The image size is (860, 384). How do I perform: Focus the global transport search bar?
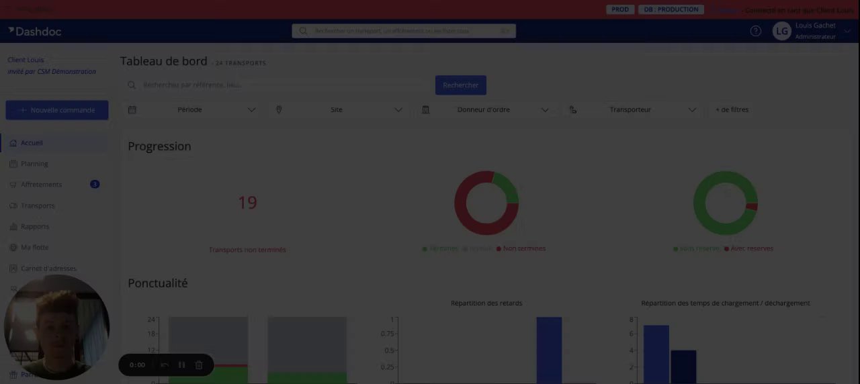click(x=403, y=31)
